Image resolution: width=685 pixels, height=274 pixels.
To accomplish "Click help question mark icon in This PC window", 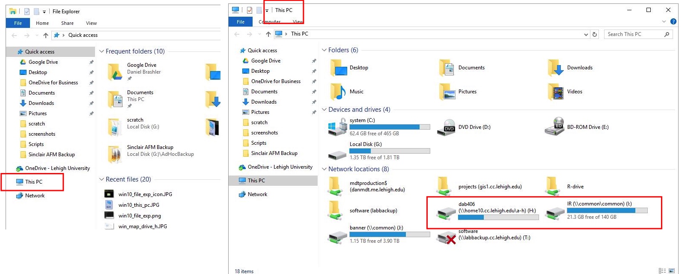I will coord(673,21).
